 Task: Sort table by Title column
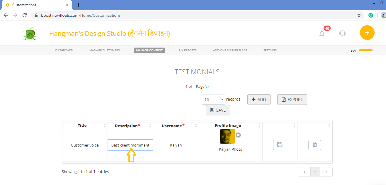(x=85, y=125)
